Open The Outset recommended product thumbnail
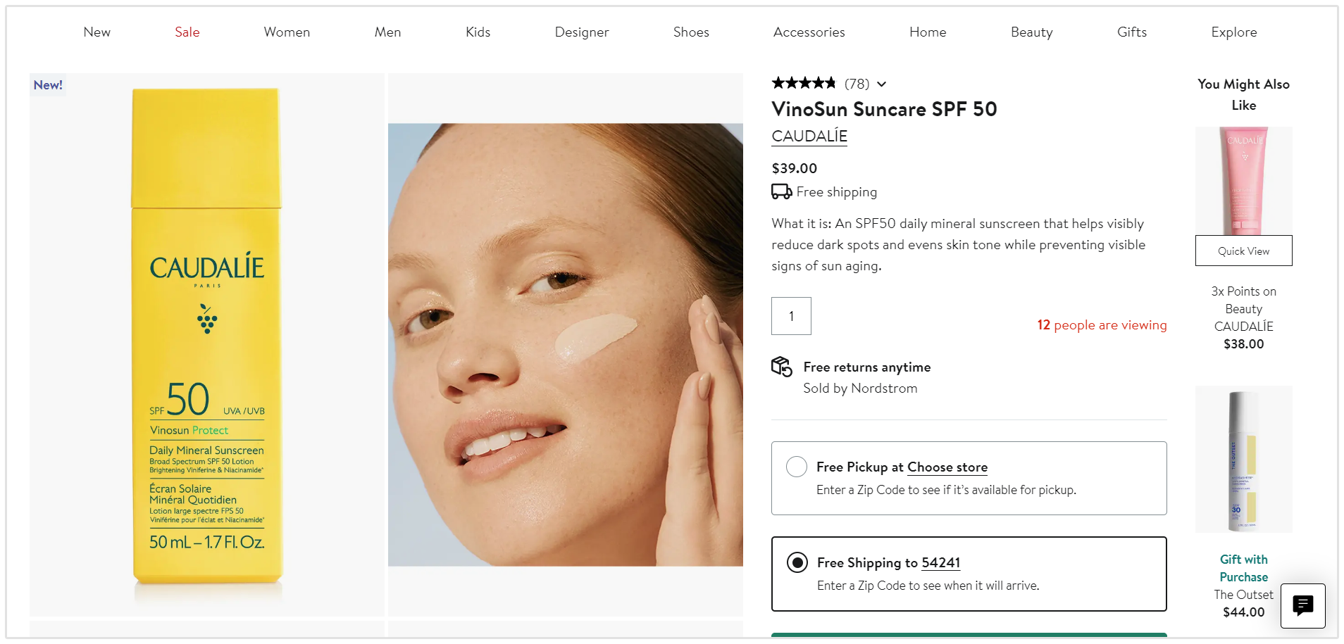This screenshot has width=1344, height=644. click(x=1243, y=459)
